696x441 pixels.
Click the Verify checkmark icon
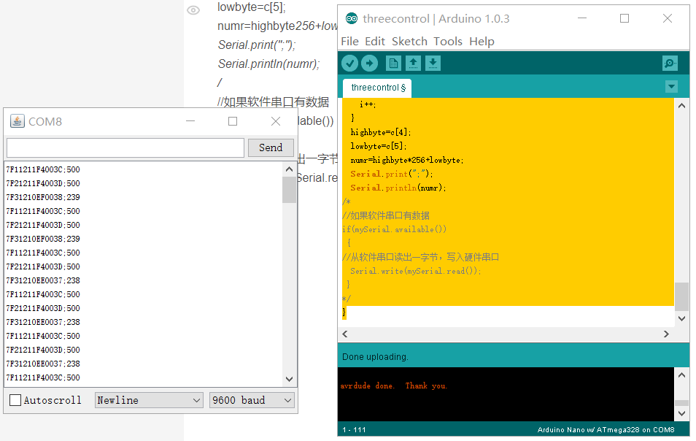click(350, 63)
